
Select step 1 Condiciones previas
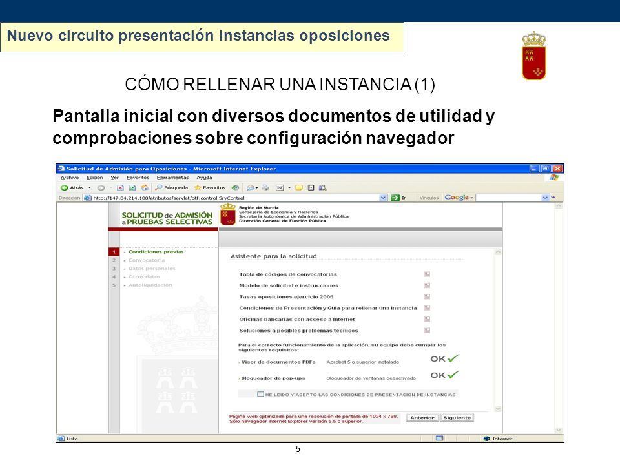point(156,251)
